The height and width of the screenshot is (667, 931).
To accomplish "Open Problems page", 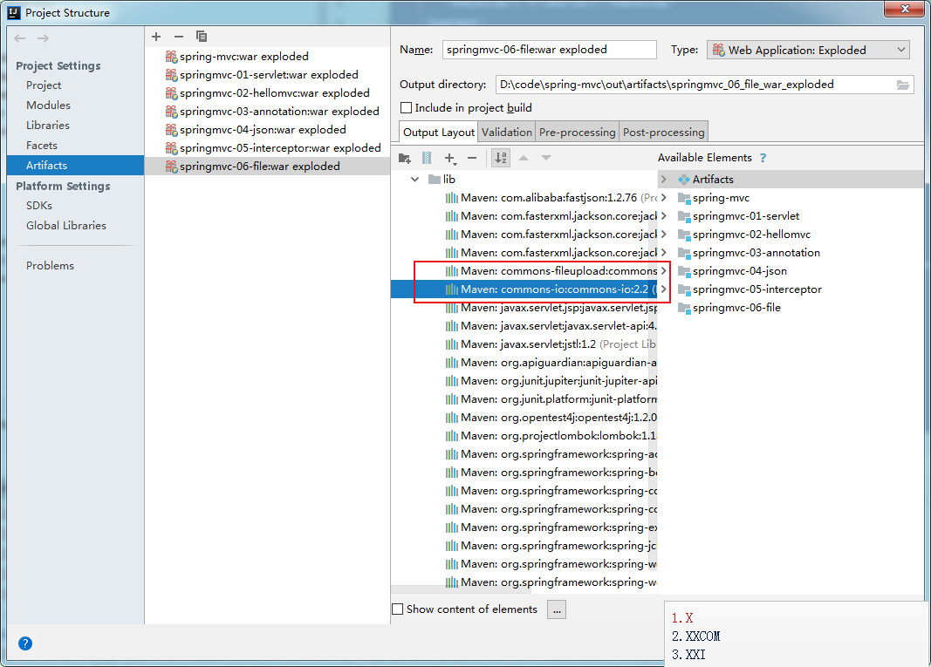I will point(50,266).
